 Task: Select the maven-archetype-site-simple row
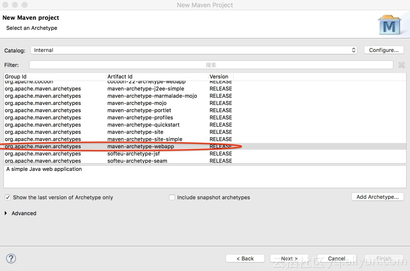(205, 139)
